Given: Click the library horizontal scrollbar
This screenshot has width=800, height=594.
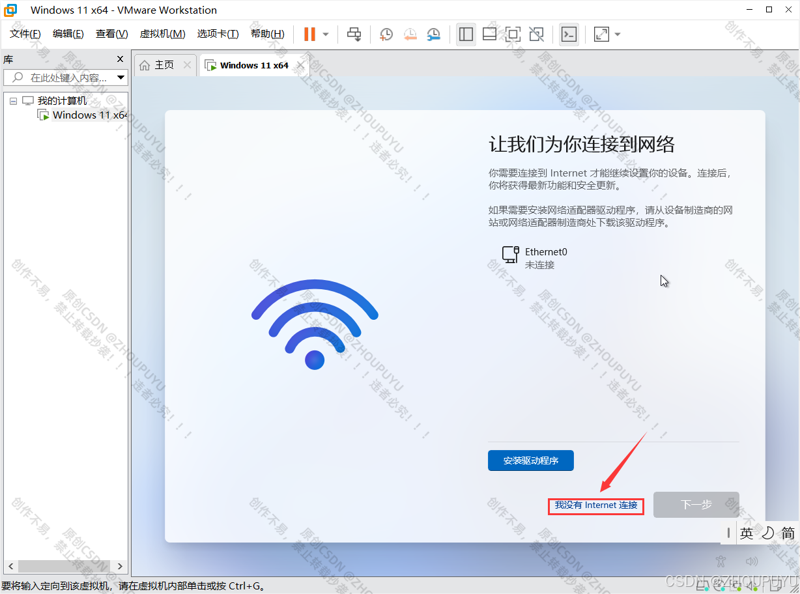Looking at the screenshot, I should pos(65,566).
